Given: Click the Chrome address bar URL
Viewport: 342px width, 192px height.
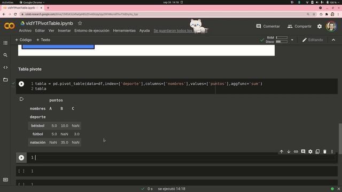Looking at the screenshot, I should [81, 14].
